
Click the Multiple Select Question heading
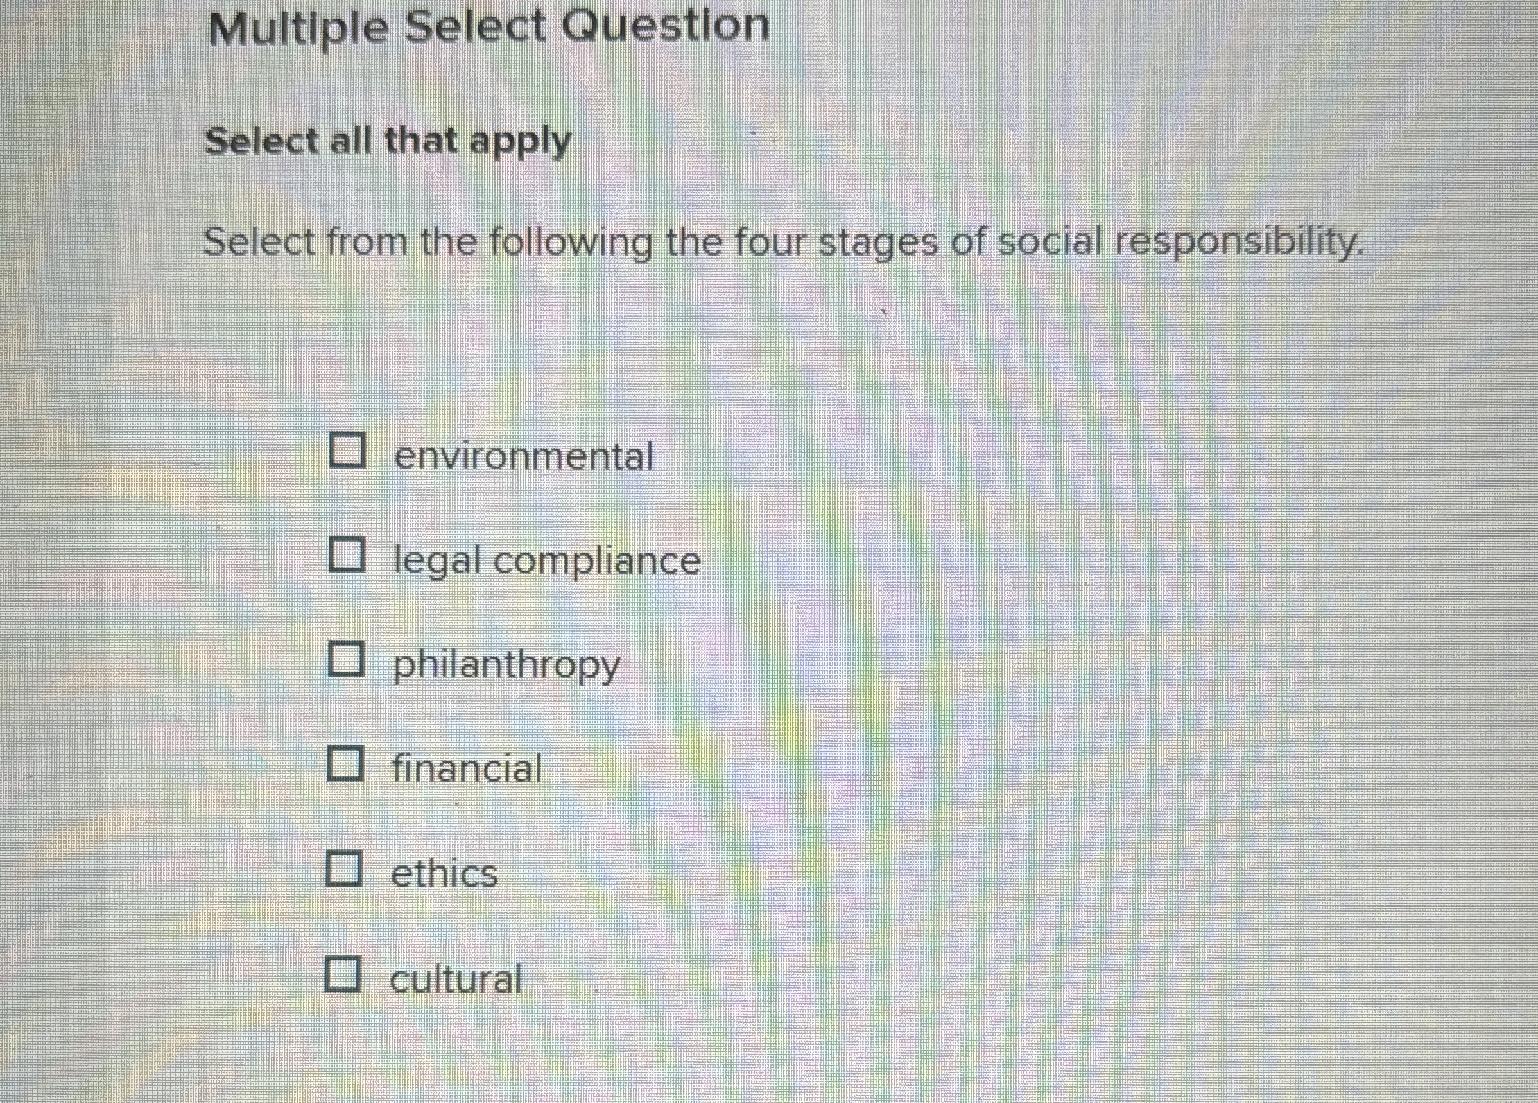490,27
